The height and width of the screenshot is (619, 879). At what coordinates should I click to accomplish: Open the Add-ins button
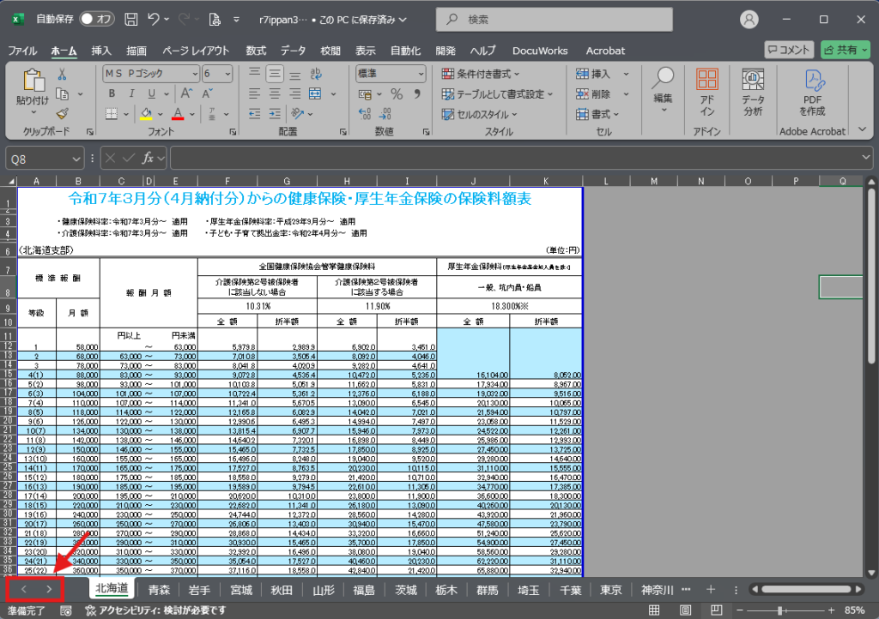(x=707, y=93)
